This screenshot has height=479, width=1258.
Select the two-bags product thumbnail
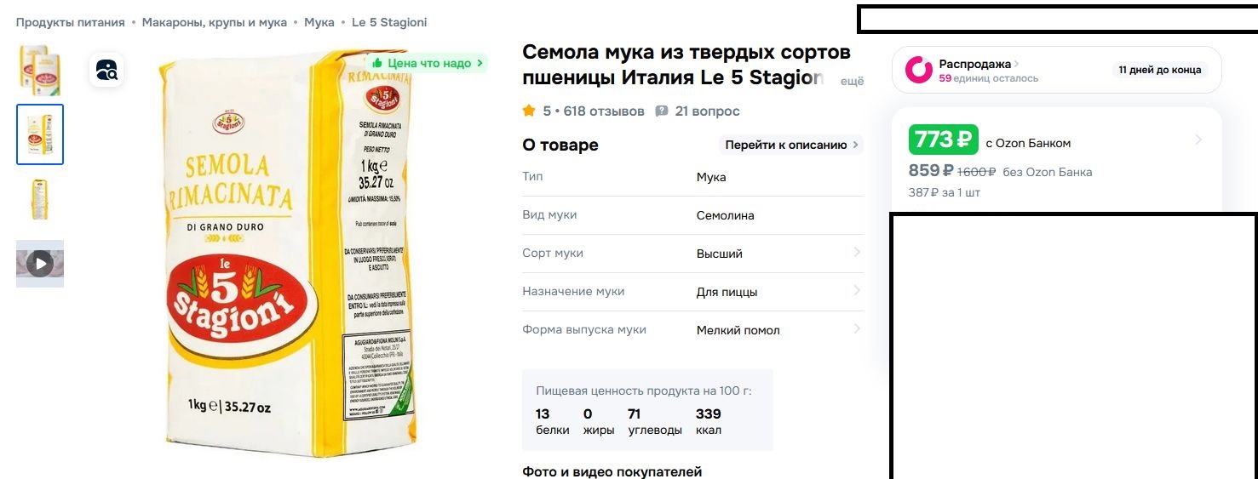pyautogui.click(x=40, y=70)
